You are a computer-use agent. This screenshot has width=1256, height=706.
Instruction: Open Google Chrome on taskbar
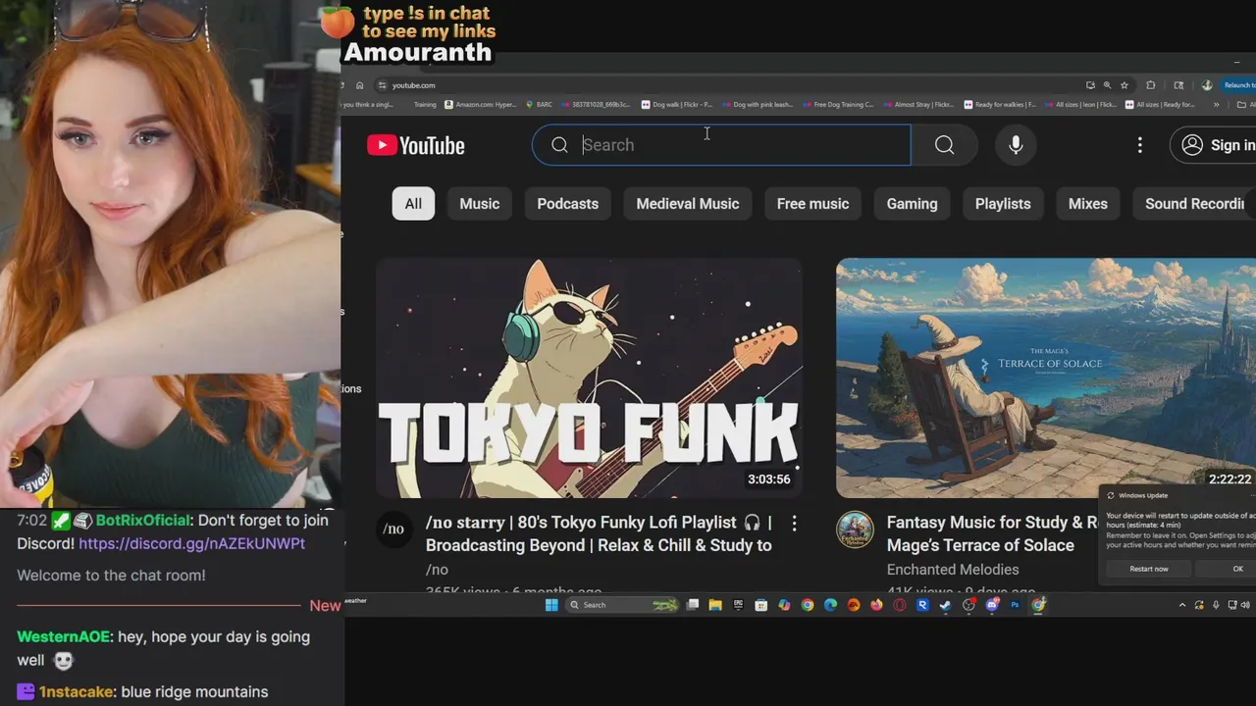pos(808,605)
